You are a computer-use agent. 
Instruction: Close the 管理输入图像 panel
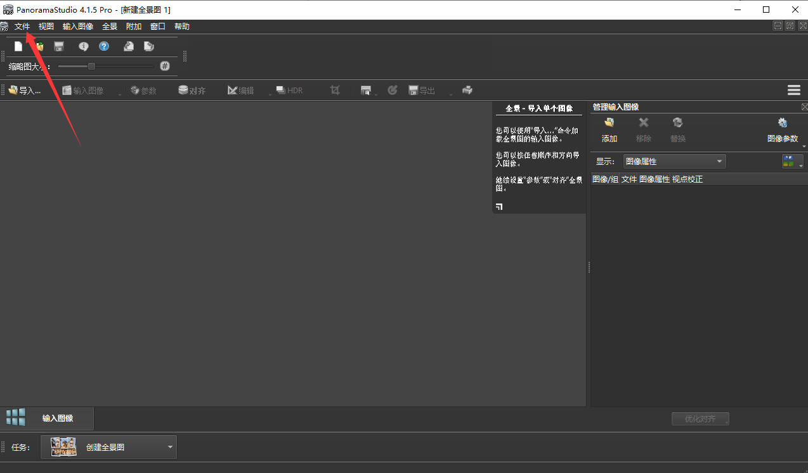click(804, 107)
